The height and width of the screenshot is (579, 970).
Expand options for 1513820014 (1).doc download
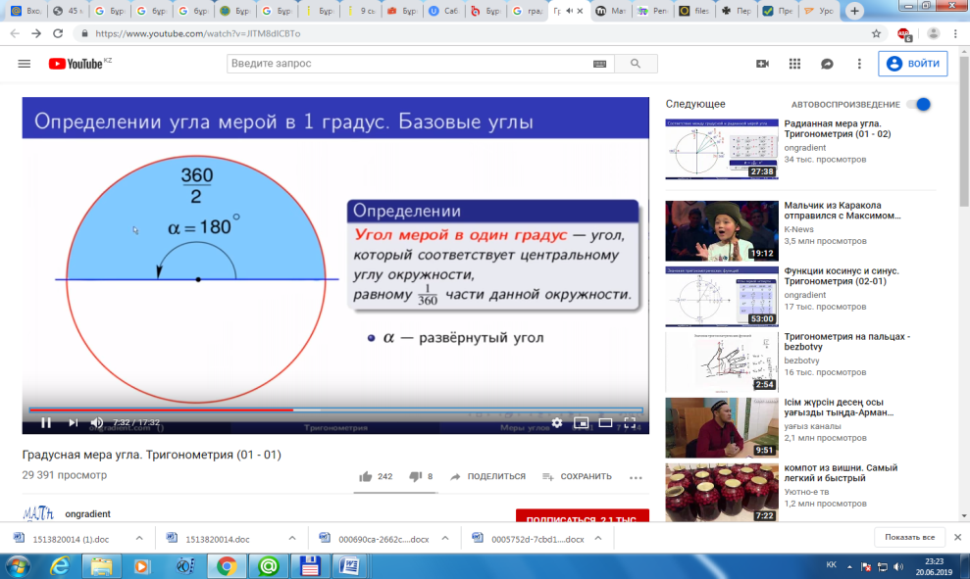point(139,539)
